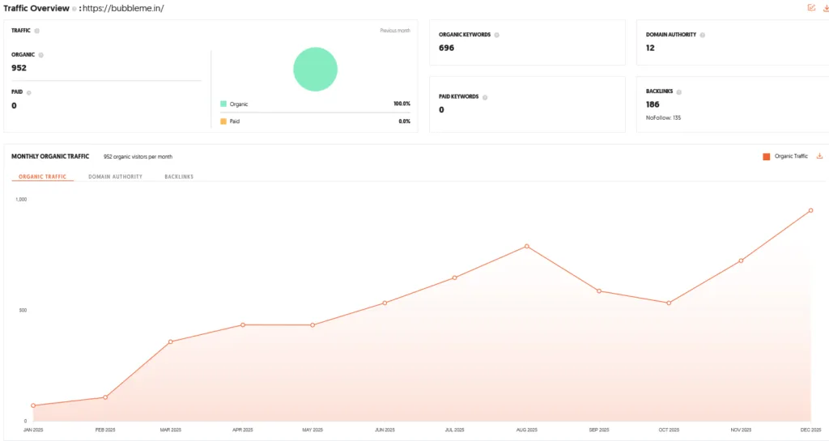
Task: Click the organic keywords value 696
Action: [446, 48]
